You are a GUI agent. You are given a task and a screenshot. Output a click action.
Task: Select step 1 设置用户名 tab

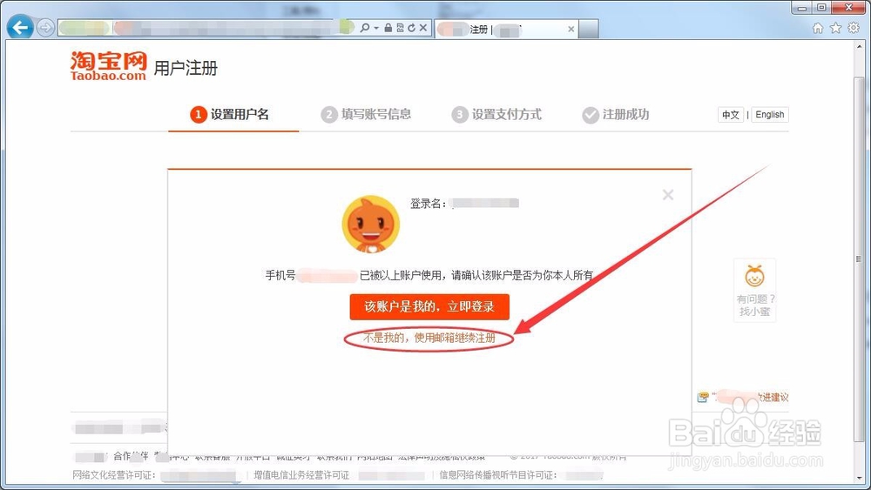229,114
